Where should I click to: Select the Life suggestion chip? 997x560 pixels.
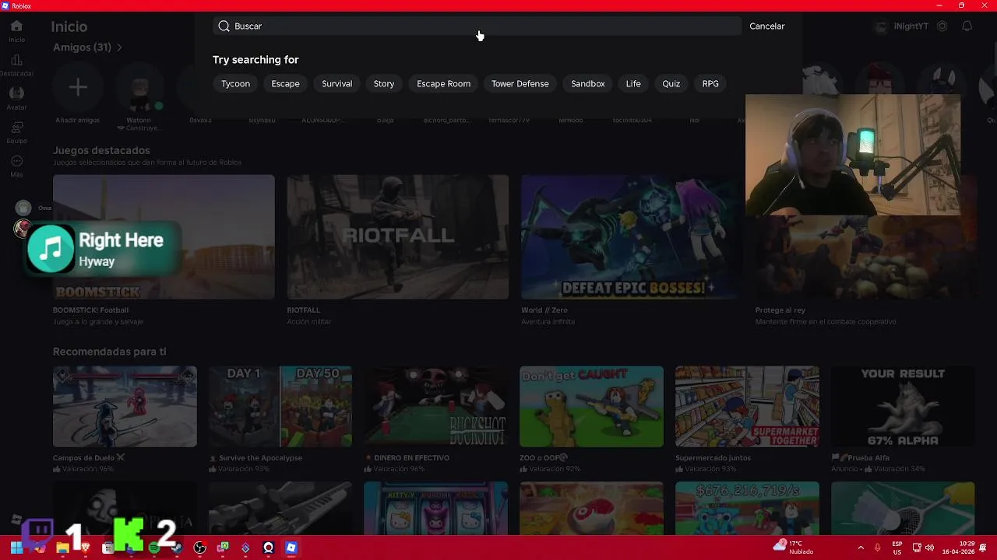click(x=633, y=83)
